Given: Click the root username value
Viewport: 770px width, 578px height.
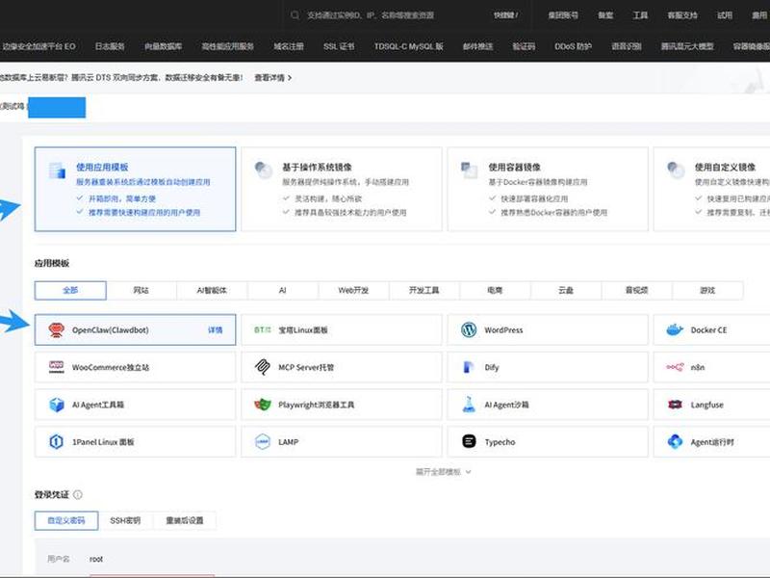Looking at the screenshot, I should (x=96, y=559).
